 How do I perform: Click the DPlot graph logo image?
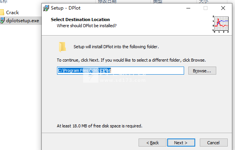[x=220, y=24]
